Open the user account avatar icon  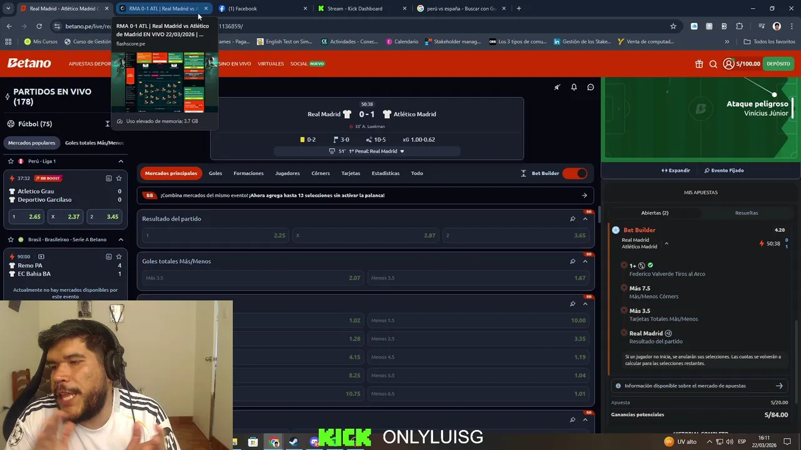pos(728,64)
